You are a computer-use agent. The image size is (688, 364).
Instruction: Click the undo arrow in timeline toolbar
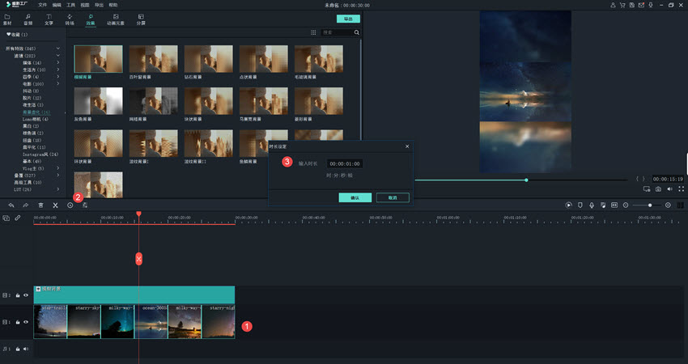tap(11, 205)
